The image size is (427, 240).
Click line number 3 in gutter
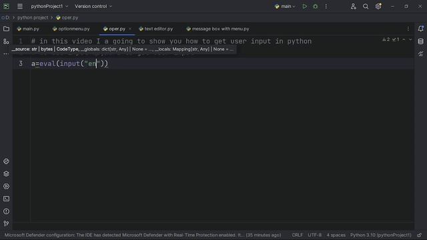(21, 64)
